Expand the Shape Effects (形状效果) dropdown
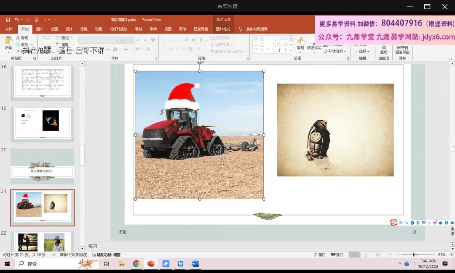This screenshot has width=455, height=273. 337,51
